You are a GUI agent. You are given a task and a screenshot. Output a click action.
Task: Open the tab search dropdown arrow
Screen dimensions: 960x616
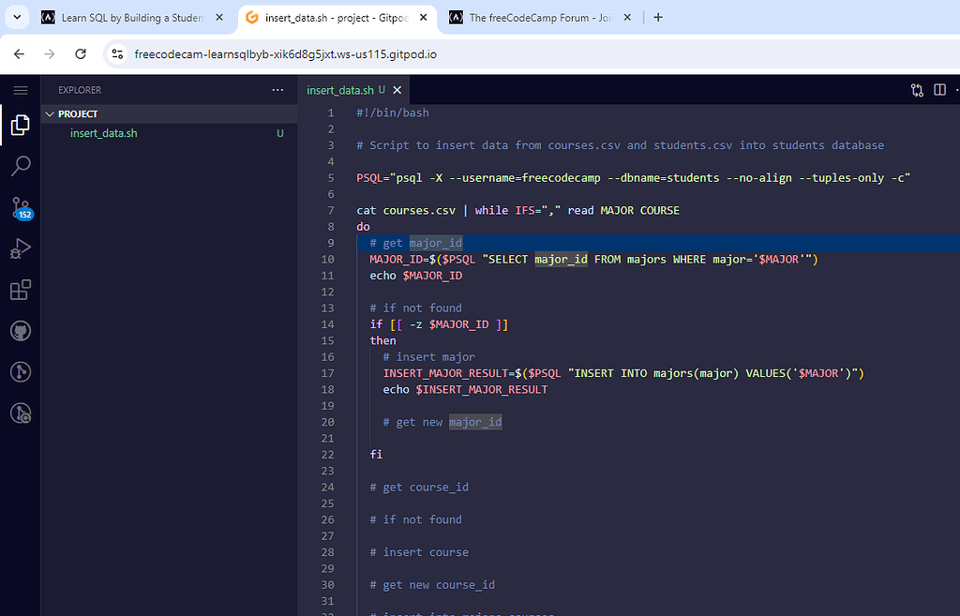17,17
